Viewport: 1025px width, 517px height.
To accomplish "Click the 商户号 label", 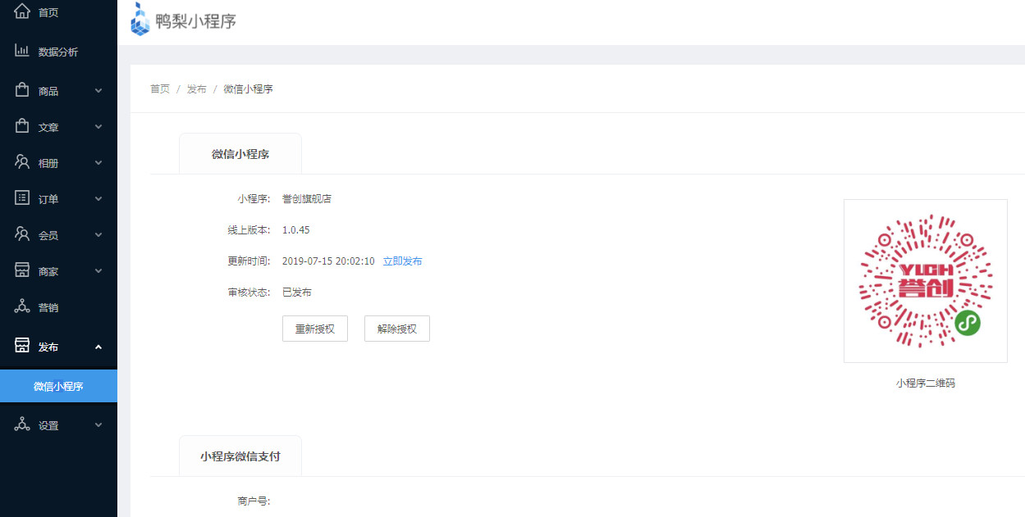I will click(x=254, y=501).
